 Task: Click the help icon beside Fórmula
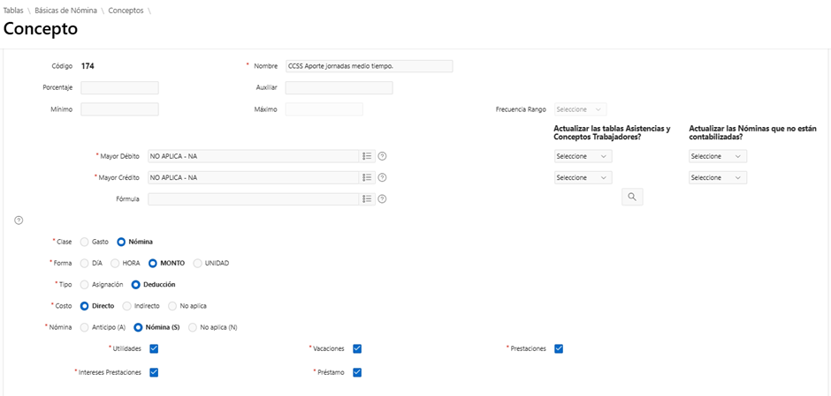click(x=382, y=199)
